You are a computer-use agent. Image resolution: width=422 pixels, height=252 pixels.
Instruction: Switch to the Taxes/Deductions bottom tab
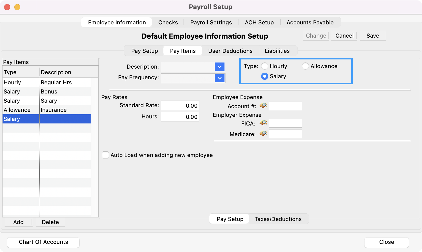pos(278,219)
